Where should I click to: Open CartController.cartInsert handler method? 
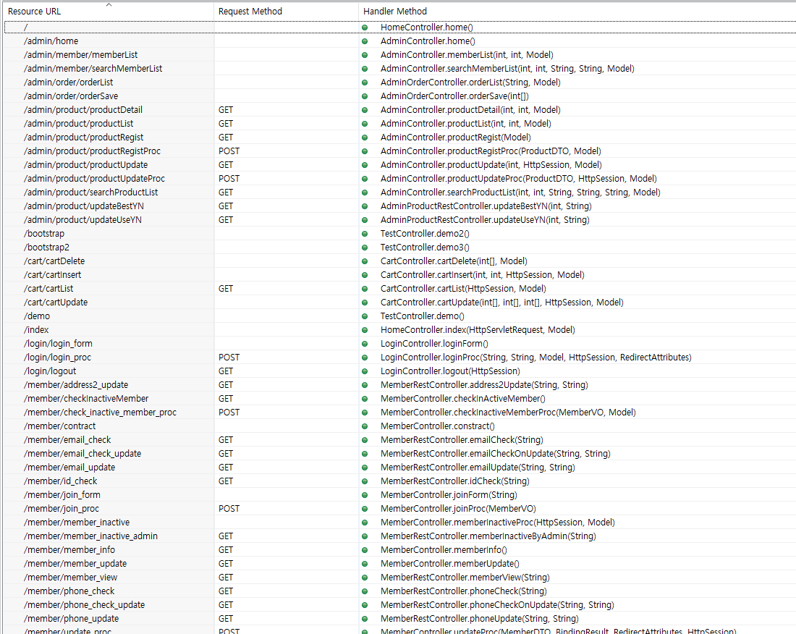tap(482, 274)
